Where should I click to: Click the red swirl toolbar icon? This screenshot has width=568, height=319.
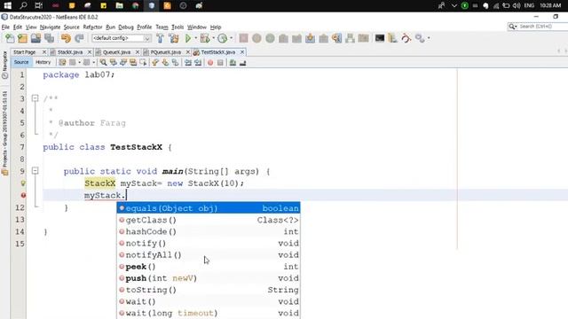[x=406, y=38]
